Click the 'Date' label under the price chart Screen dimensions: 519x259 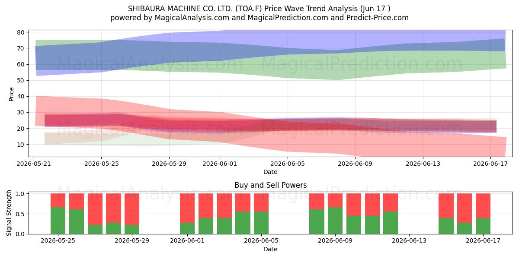270,172
